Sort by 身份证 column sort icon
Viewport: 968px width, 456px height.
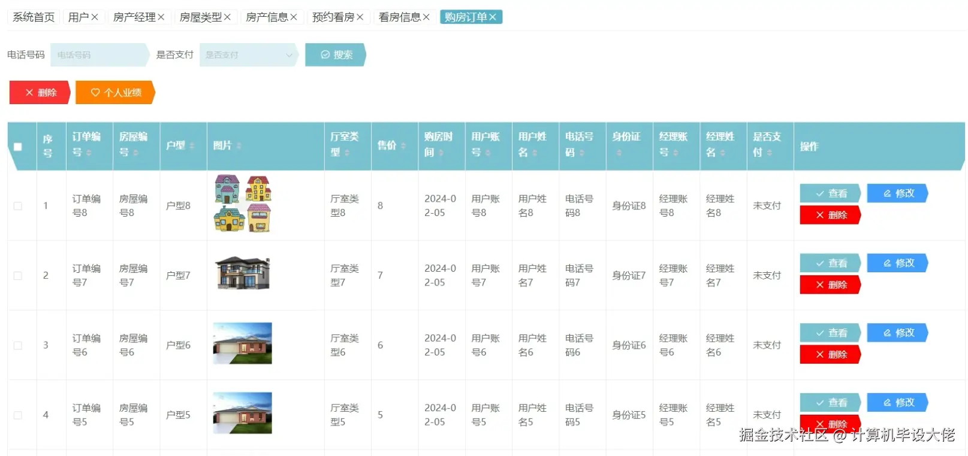pos(619,153)
